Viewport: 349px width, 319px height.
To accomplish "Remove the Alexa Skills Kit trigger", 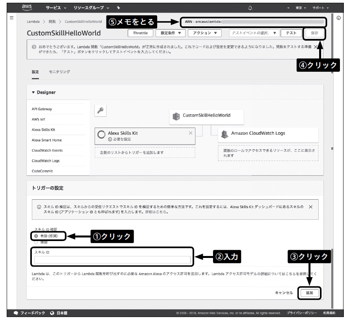I will [191, 133].
